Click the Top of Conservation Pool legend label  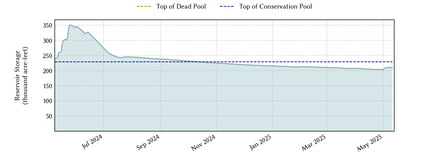(x=276, y=7)
